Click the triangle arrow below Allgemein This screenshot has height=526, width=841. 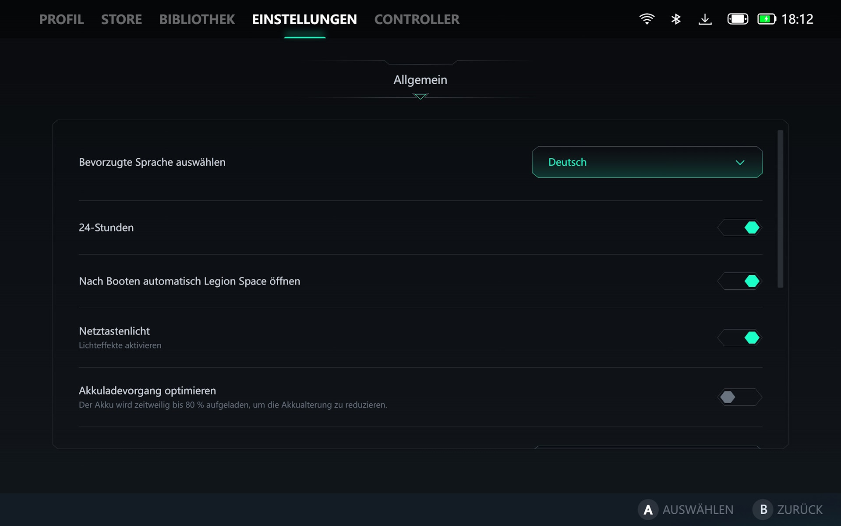[420, 96]
